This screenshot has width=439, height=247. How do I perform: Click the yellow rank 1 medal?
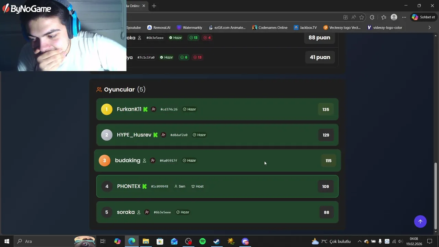pyautogui.click(x=107, y=109)
